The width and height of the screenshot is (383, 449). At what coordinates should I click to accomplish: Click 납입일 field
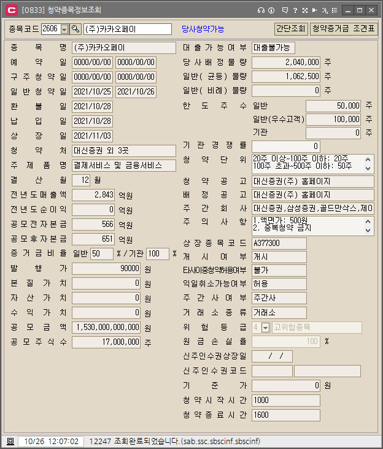[92, 121]
